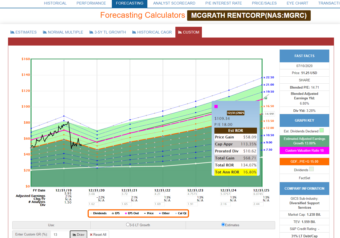Click the 6.0745 earnings field for 12/31/25
This screenshot has width=340, height=238.
point(258,194)
